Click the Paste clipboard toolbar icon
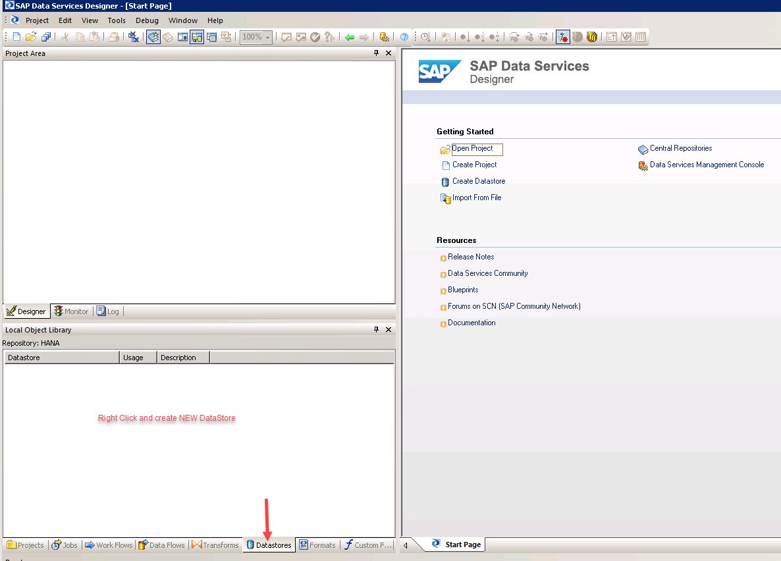Screen dimensions: 781x561 (x=94, y=37)
